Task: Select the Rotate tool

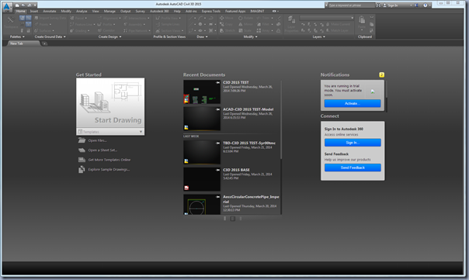Action: click(x=245, y=18)
